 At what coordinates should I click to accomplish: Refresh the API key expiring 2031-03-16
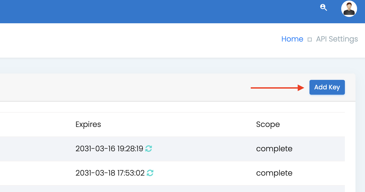(x=148, y=149)
